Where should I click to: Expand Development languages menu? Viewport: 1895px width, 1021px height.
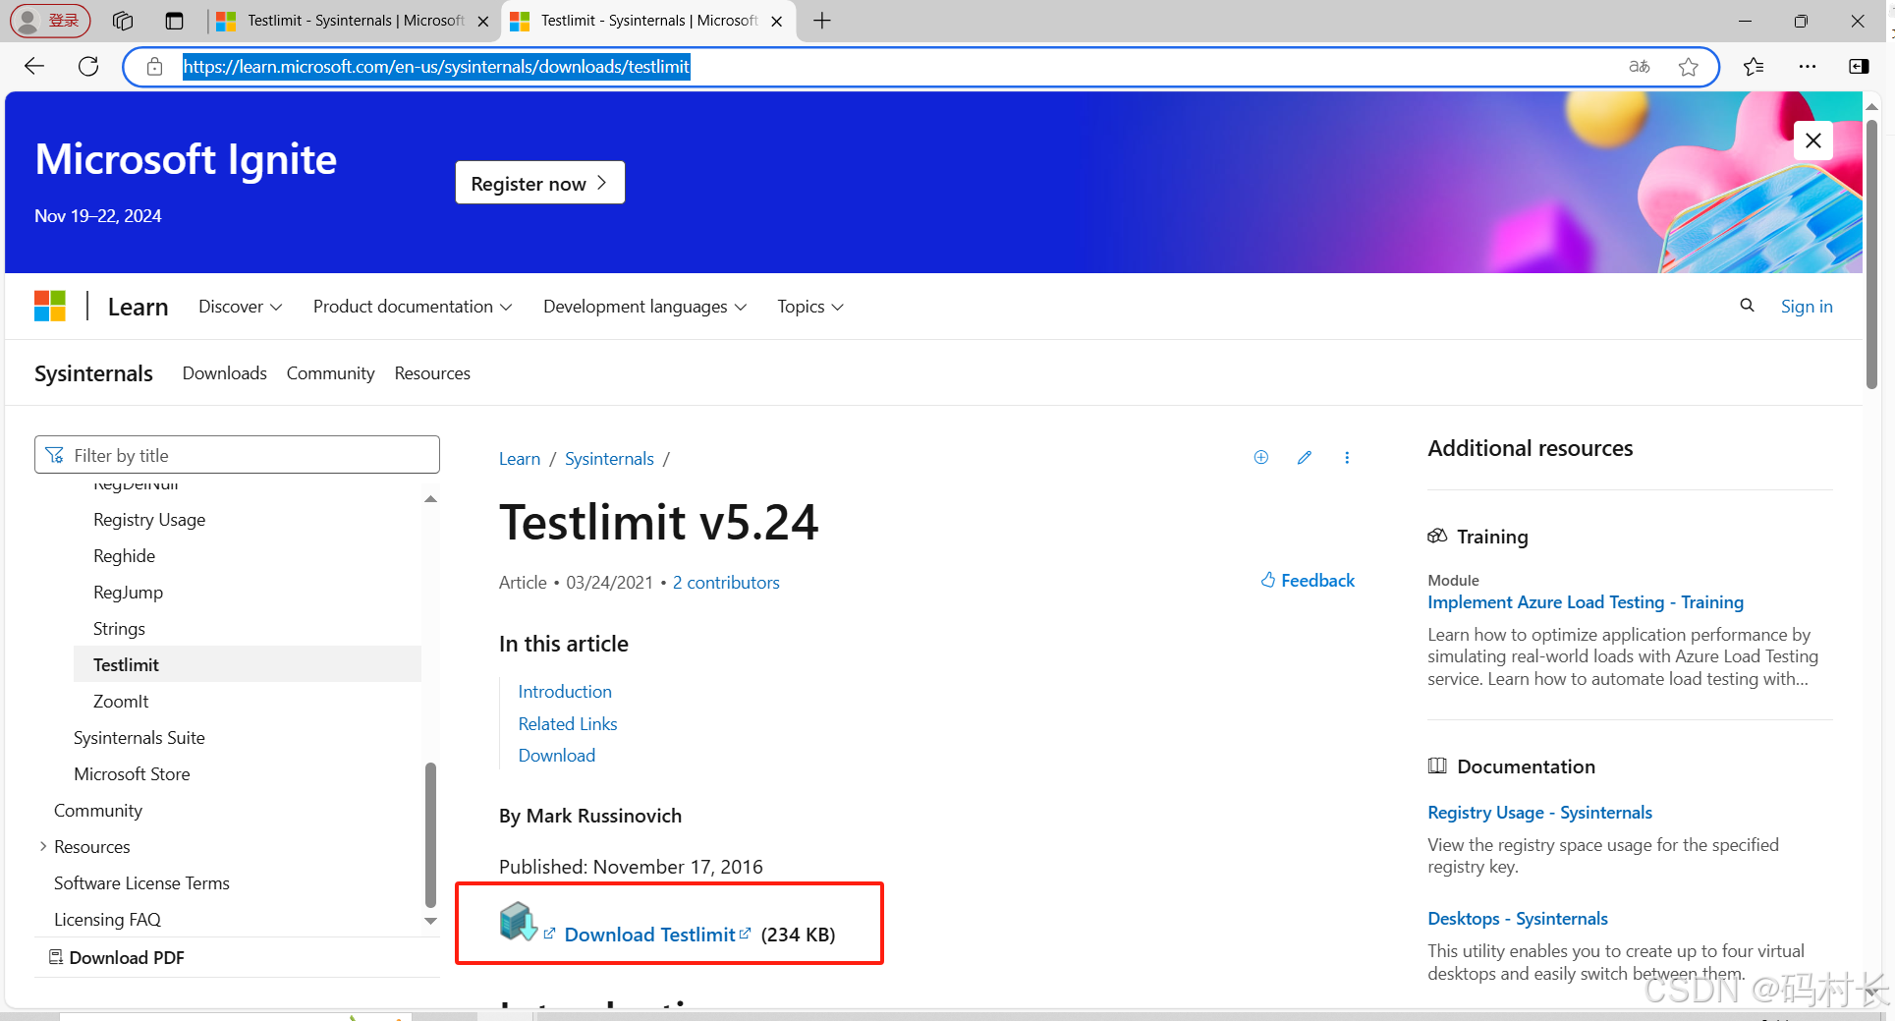(x=644, y=307)
